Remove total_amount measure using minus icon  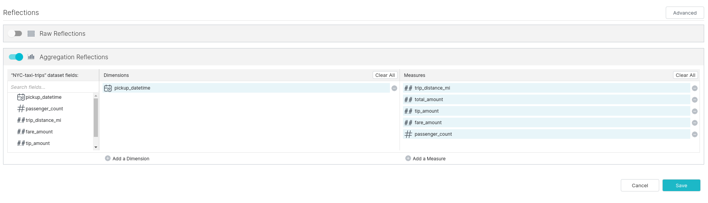(695, 100)
